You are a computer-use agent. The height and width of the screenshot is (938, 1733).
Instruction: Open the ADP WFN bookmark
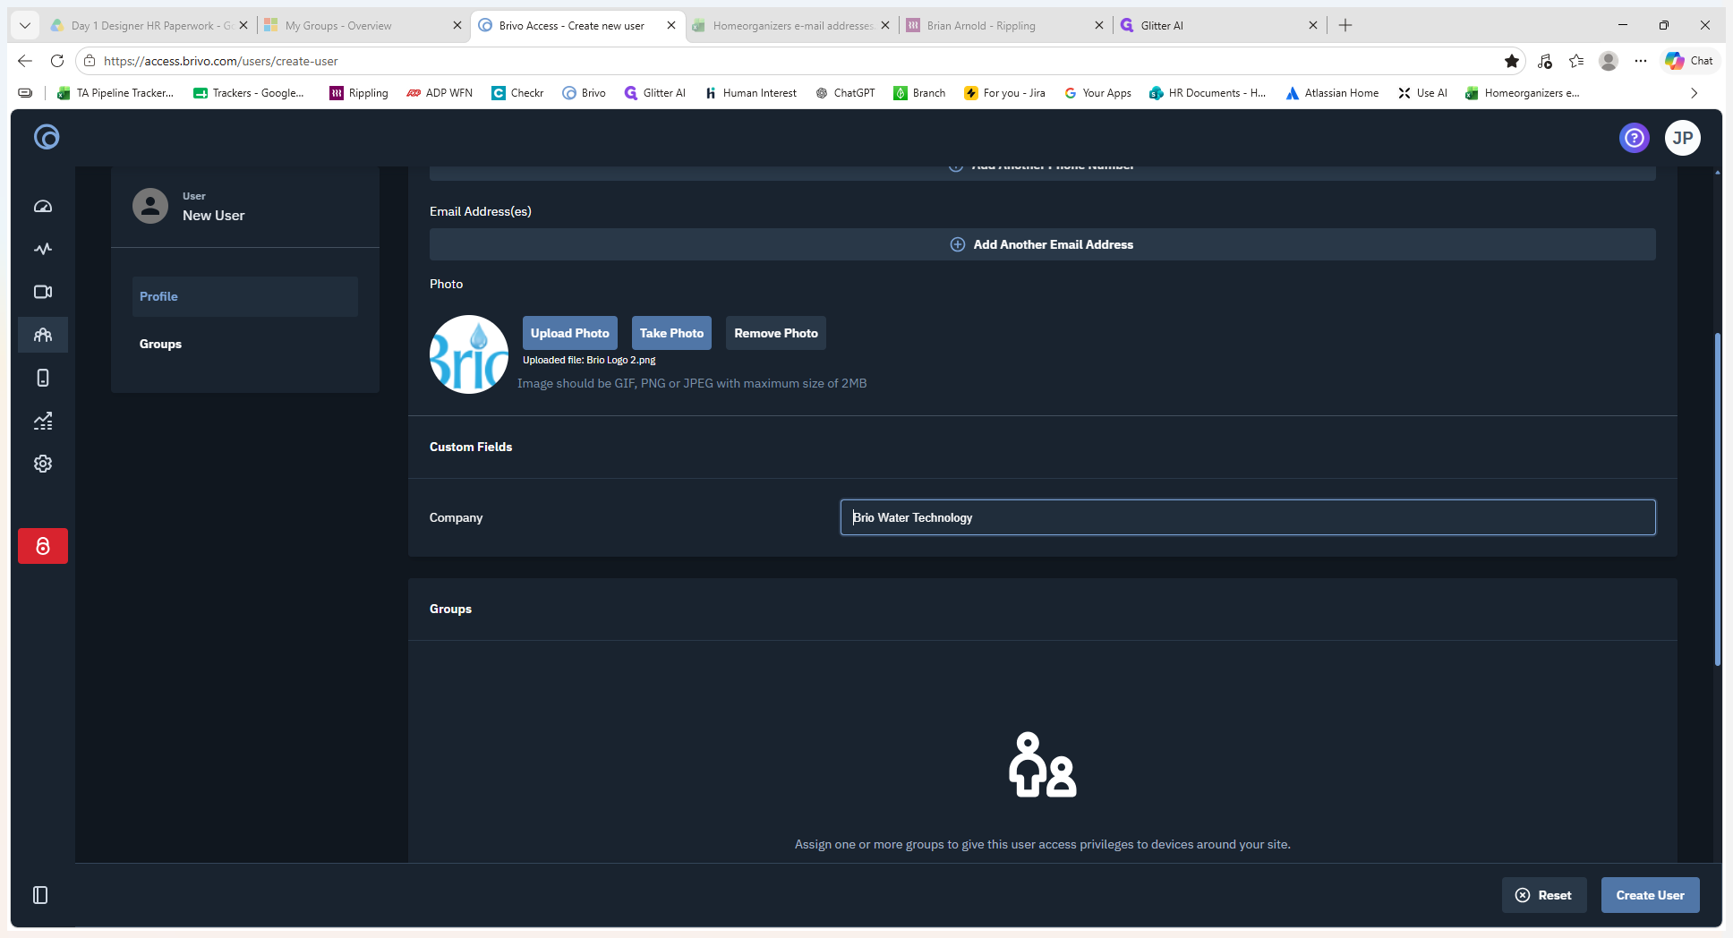[439, 93]
